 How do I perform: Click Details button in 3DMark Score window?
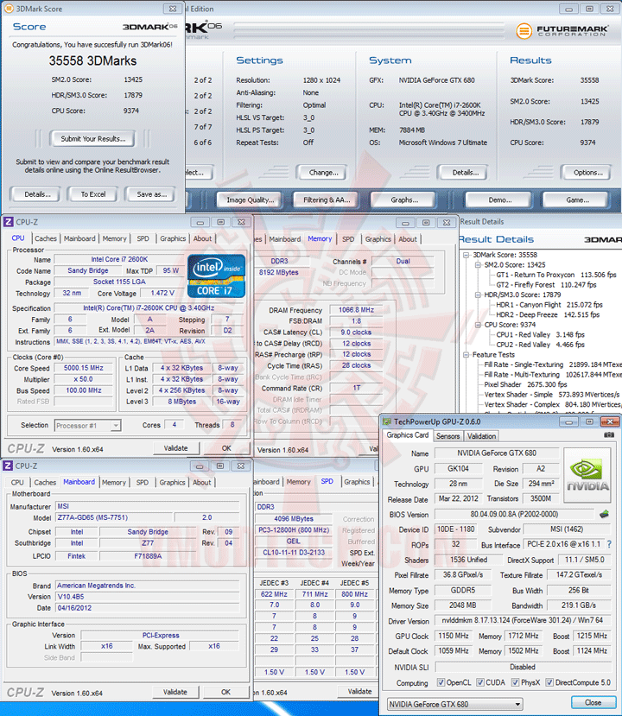(37, 194)
